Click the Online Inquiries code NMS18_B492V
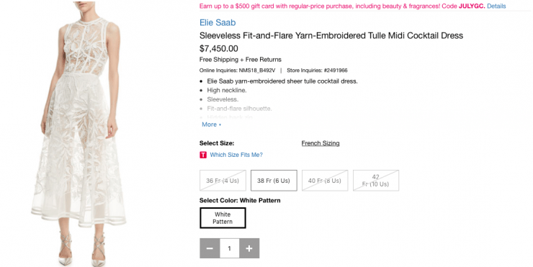The image size is (533, 267). coord(257,71)
